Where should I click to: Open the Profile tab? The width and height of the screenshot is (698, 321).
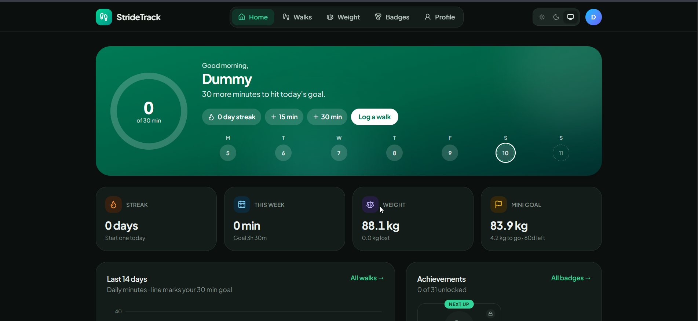click(x=439, y=17)
